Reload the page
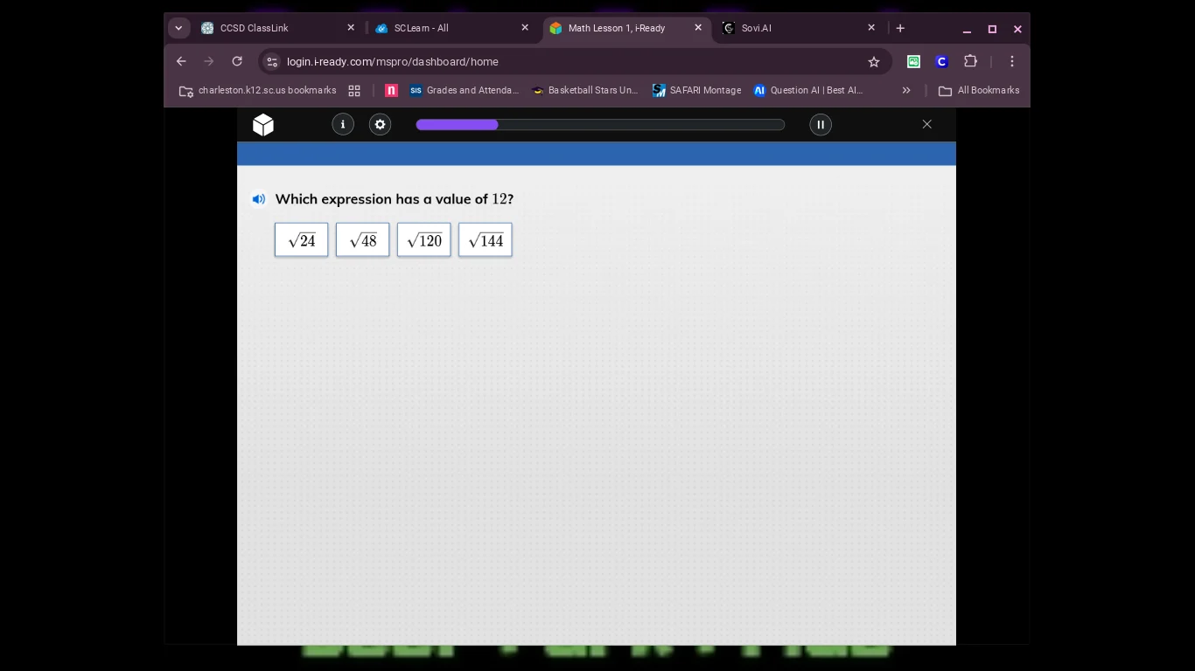 (x=237, y=61)
